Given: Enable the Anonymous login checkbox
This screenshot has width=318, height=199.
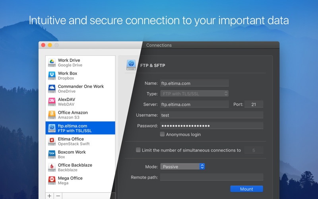Looking at the screenshot, I should point(162,134).
